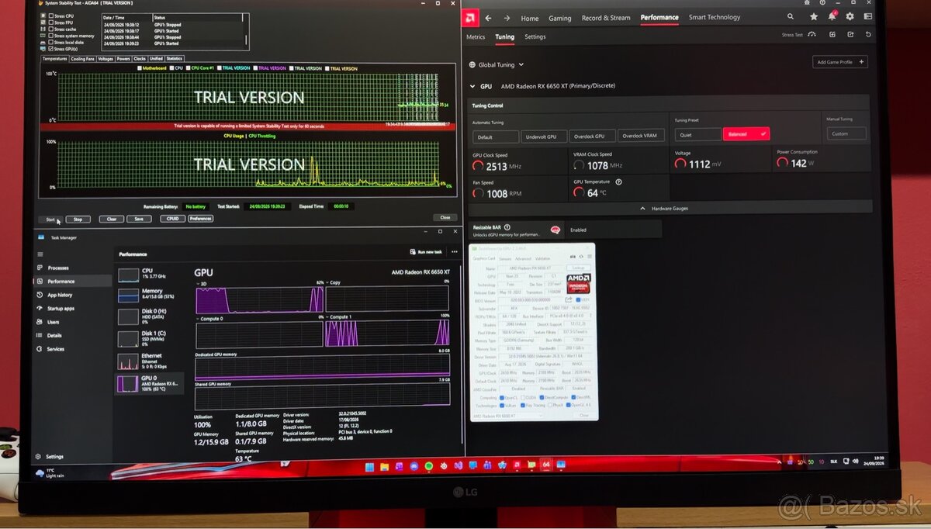The image size is (931, 529).
Task: Open Record & Stream tab
Action: tap(606, 18)
